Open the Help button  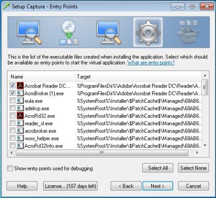(22, 186)
